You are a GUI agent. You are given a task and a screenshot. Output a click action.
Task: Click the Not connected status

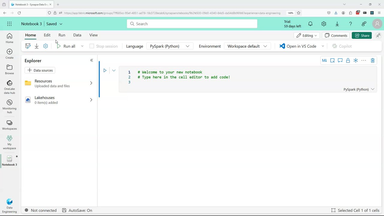tap(40, 210)
